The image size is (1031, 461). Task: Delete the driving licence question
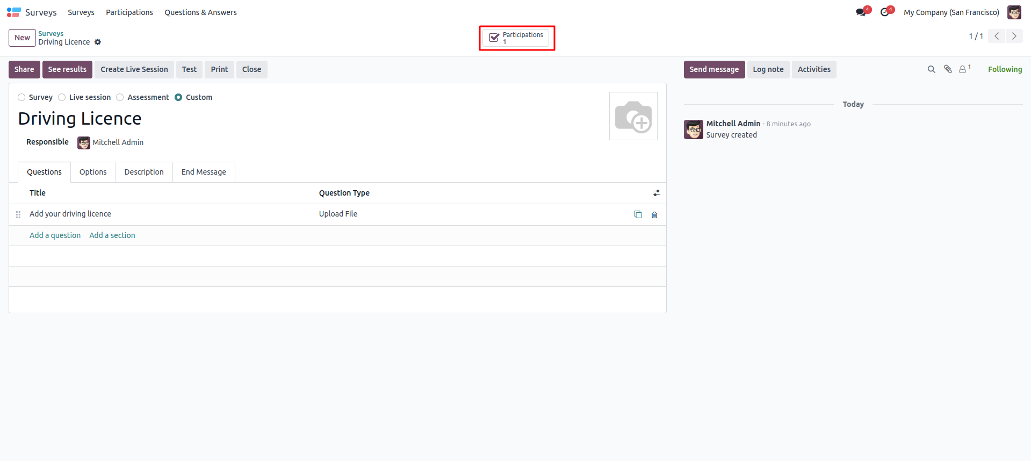[x=654, y=215]
